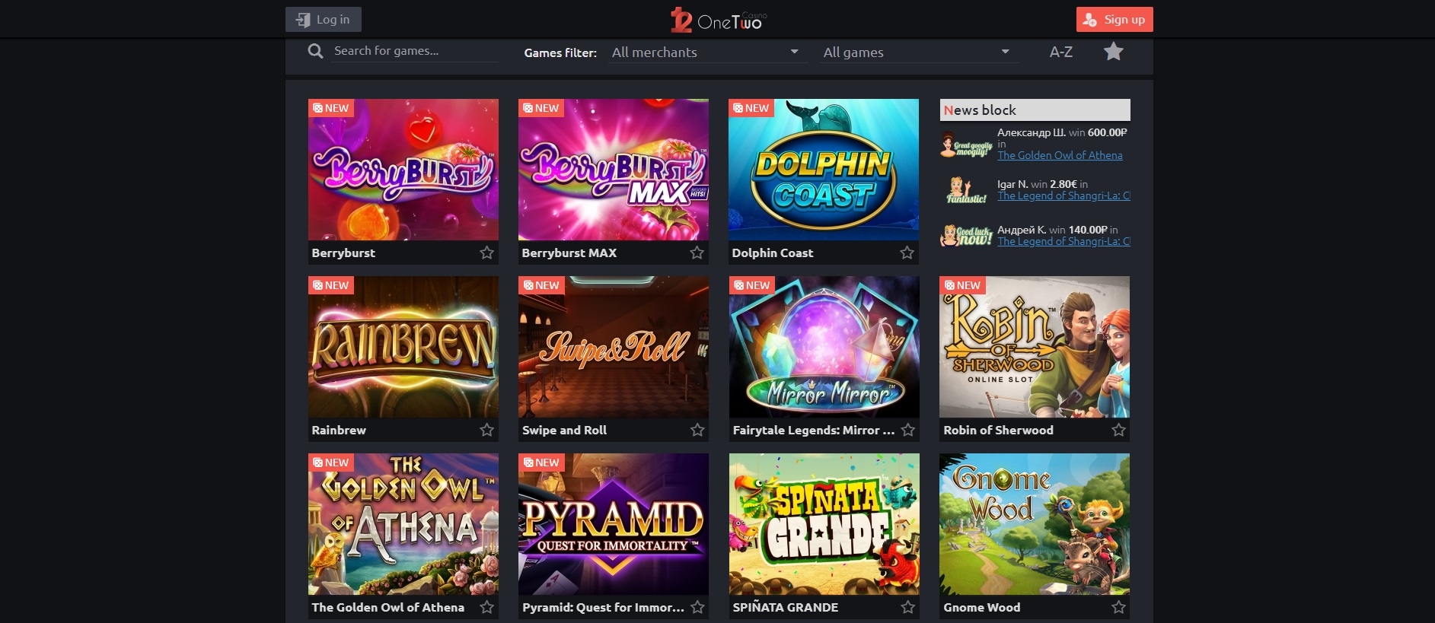Open the Spiñata Grande game thumbnail
This screenshot has width=1435, height=623.
tap(824, 524)
